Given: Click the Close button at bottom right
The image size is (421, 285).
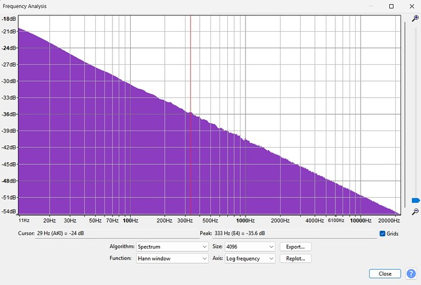Looking at the screenshot, I should 385,273.
